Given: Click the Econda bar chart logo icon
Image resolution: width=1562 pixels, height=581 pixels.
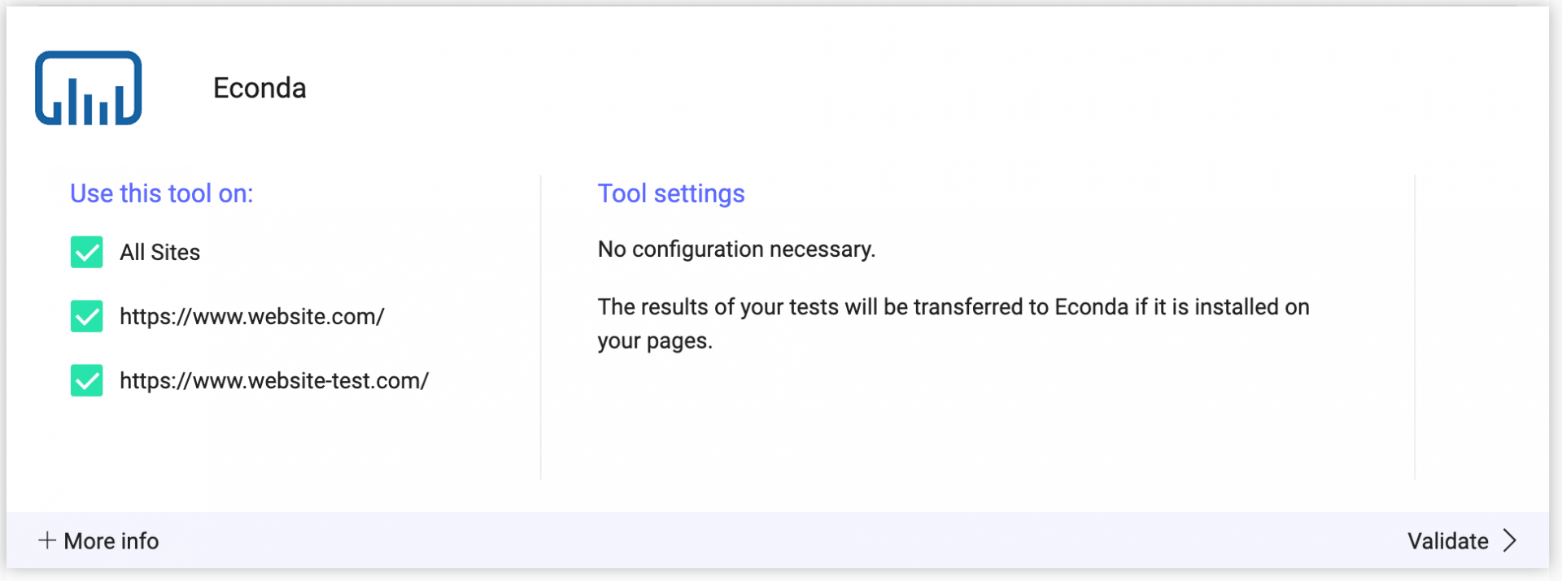Looking at the screenshot, I should (x=88, y=88).
